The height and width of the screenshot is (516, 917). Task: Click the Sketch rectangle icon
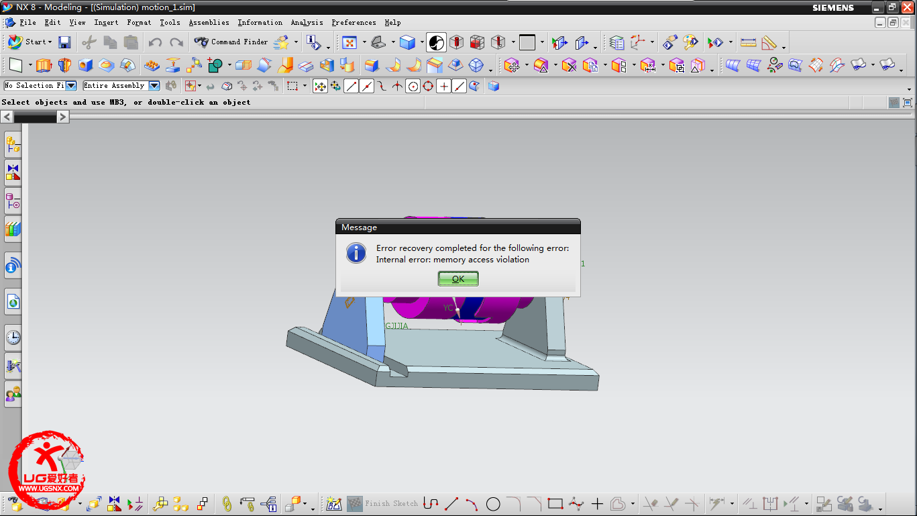click(16, 65)
